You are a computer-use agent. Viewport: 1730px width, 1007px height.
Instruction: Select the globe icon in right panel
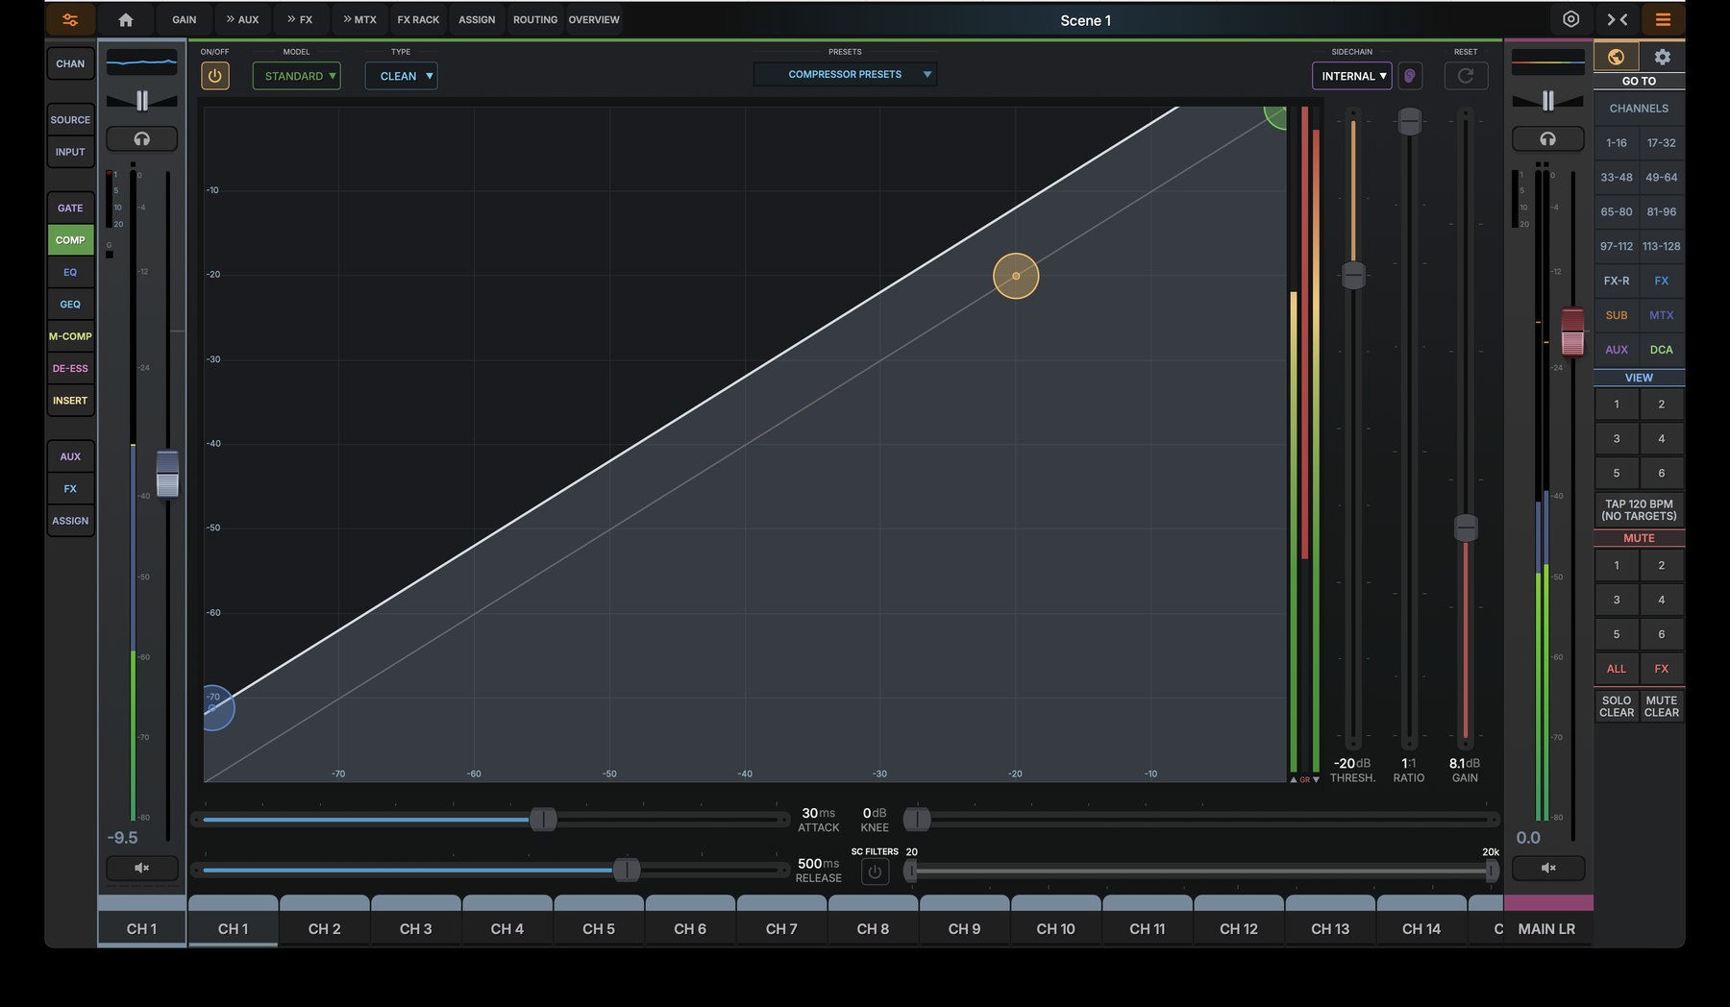point(1616,57)
